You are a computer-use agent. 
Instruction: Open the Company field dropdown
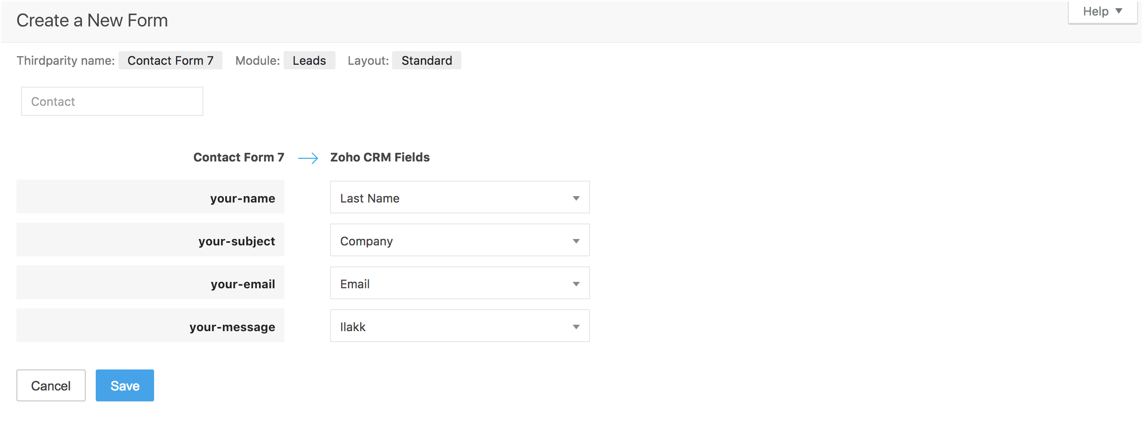(459, 240)
